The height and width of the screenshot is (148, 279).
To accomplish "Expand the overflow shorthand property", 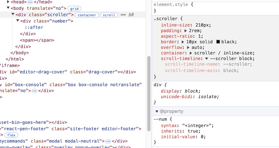I will (188, 48).
